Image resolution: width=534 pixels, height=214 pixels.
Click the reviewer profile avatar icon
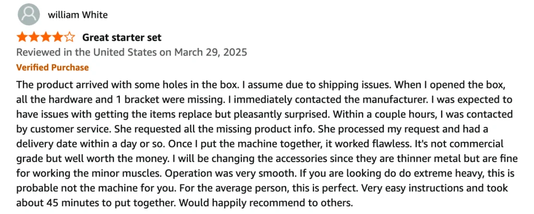28,14
